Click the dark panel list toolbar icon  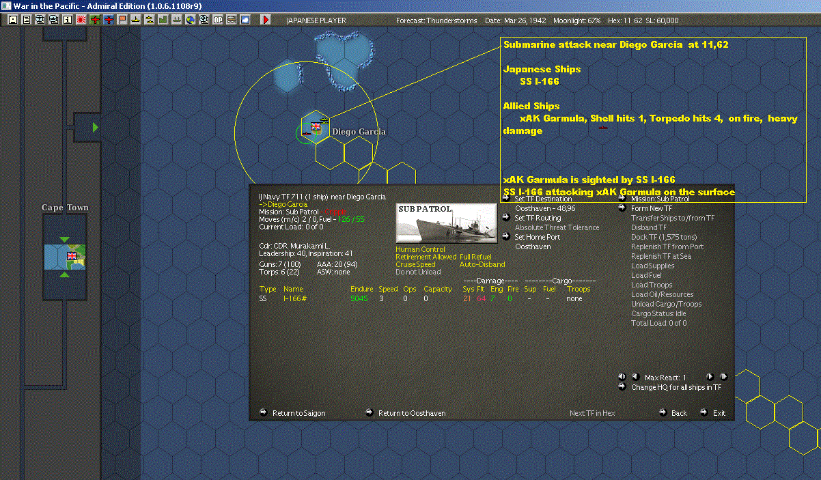tap(232, 20)
